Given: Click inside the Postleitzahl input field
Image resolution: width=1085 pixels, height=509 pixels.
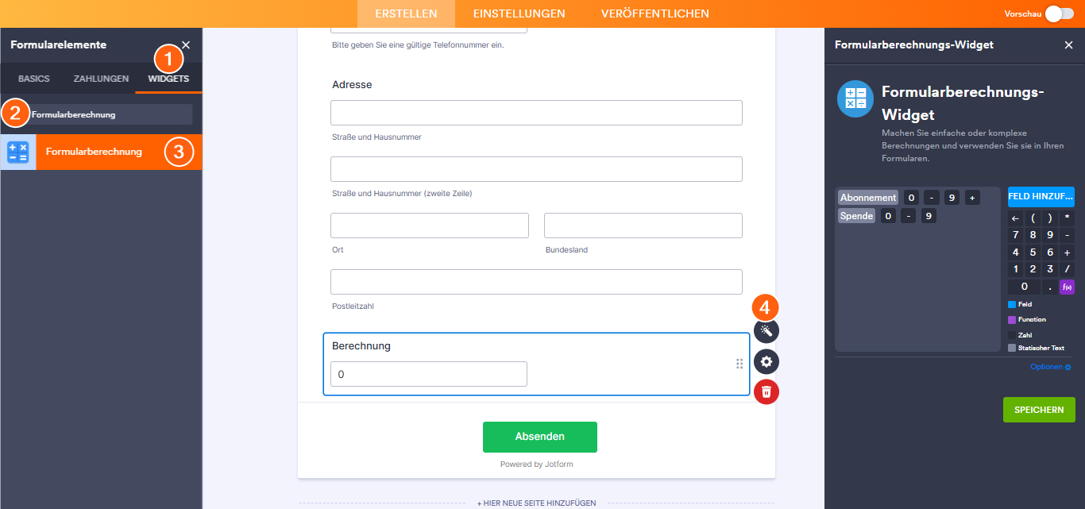Looking at the screenshot, I should pyautogui.click(x=535, y=281).
